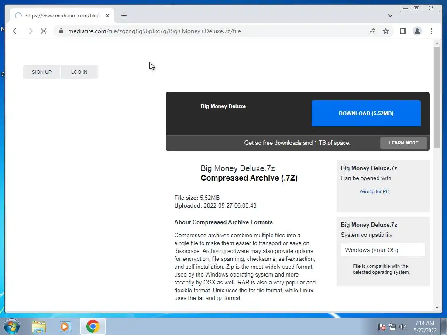Image resolution: width=447 pixels, height=335 pixels.
Task: Close the mediafire.com tab
Action: 107,16
